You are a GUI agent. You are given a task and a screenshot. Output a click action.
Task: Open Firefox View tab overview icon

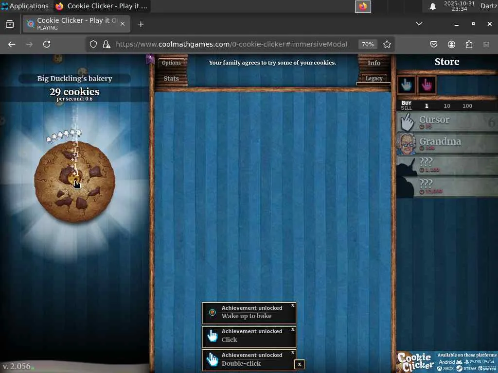point(10,24)
